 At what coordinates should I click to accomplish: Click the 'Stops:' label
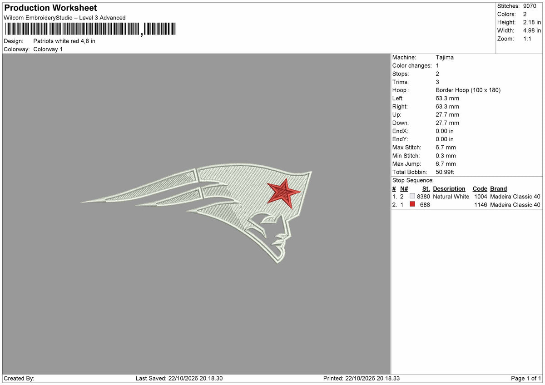click(401, 74)
